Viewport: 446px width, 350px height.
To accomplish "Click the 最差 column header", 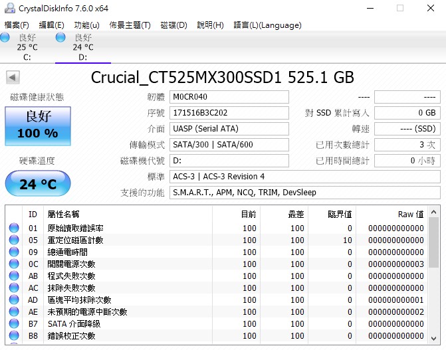I will (284, 214).
